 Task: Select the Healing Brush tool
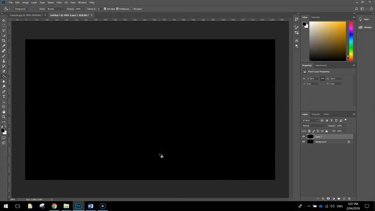[x=4, y=51]
